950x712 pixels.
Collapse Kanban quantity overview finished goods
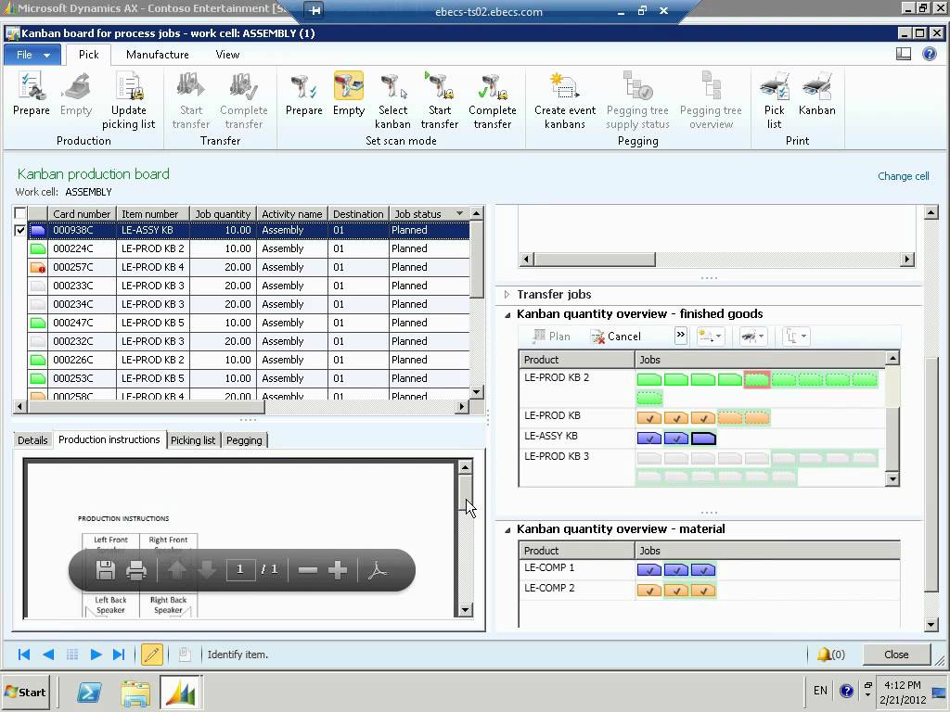(x=507, y=314)
